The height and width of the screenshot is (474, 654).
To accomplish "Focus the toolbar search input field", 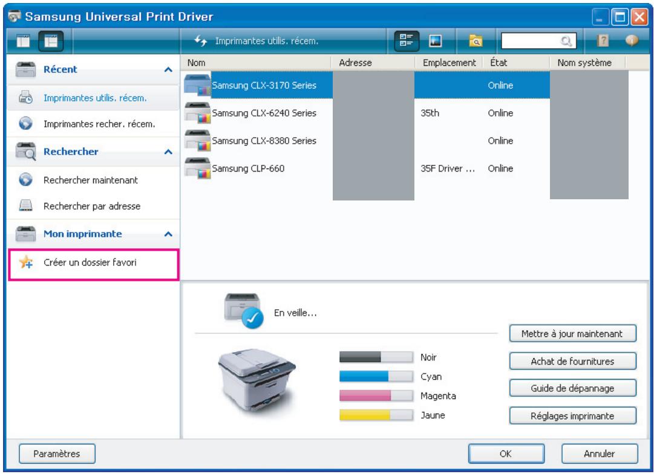I will pyautogui.click(x=538, y=41).
